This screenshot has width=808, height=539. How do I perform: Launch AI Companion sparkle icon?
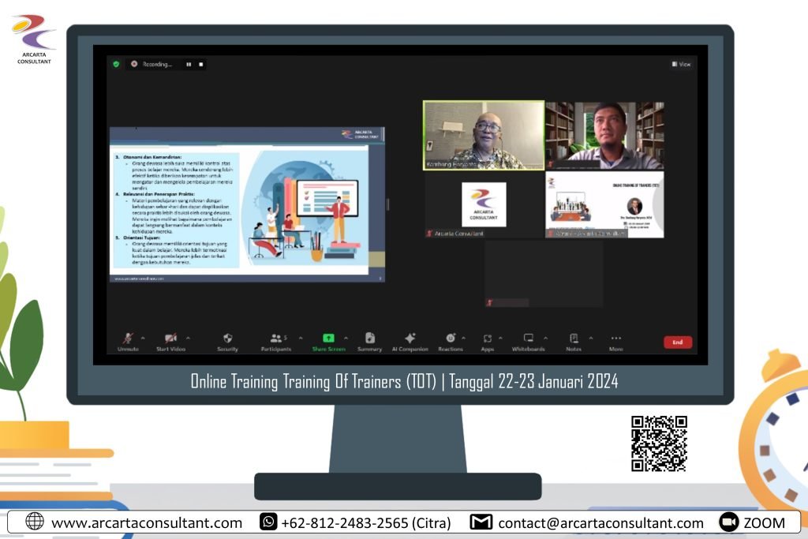pyautogui.click(x=410, y=339)
